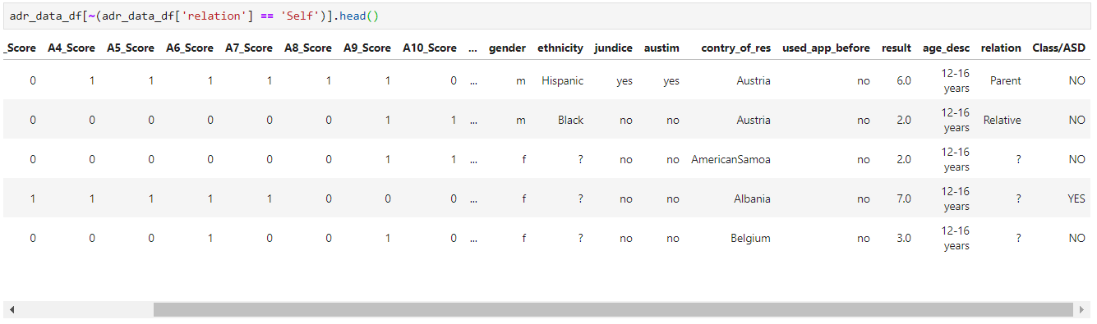
Task: Select the A5_Score column header
Action: coord(131,48)
